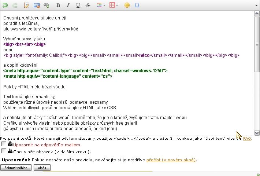Click the line starting 'Vzhled jednotlivých prvků'
This screenshot has height=176, width=260.
60,108
